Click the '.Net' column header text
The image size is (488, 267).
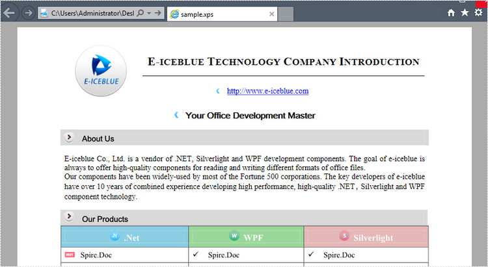131,238
